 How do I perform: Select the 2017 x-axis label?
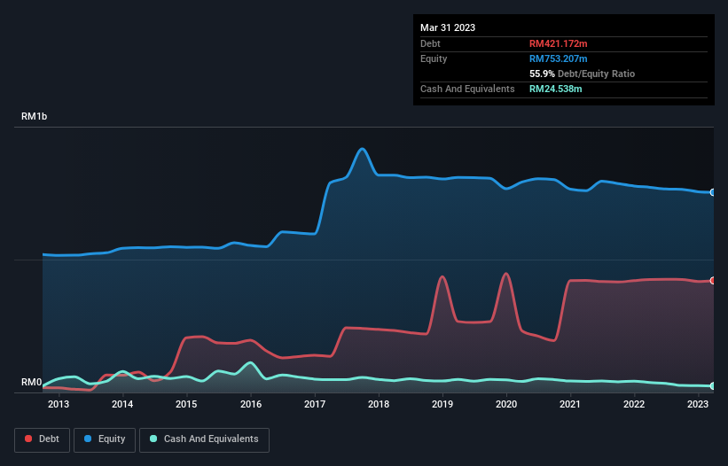tap(315, 404)
